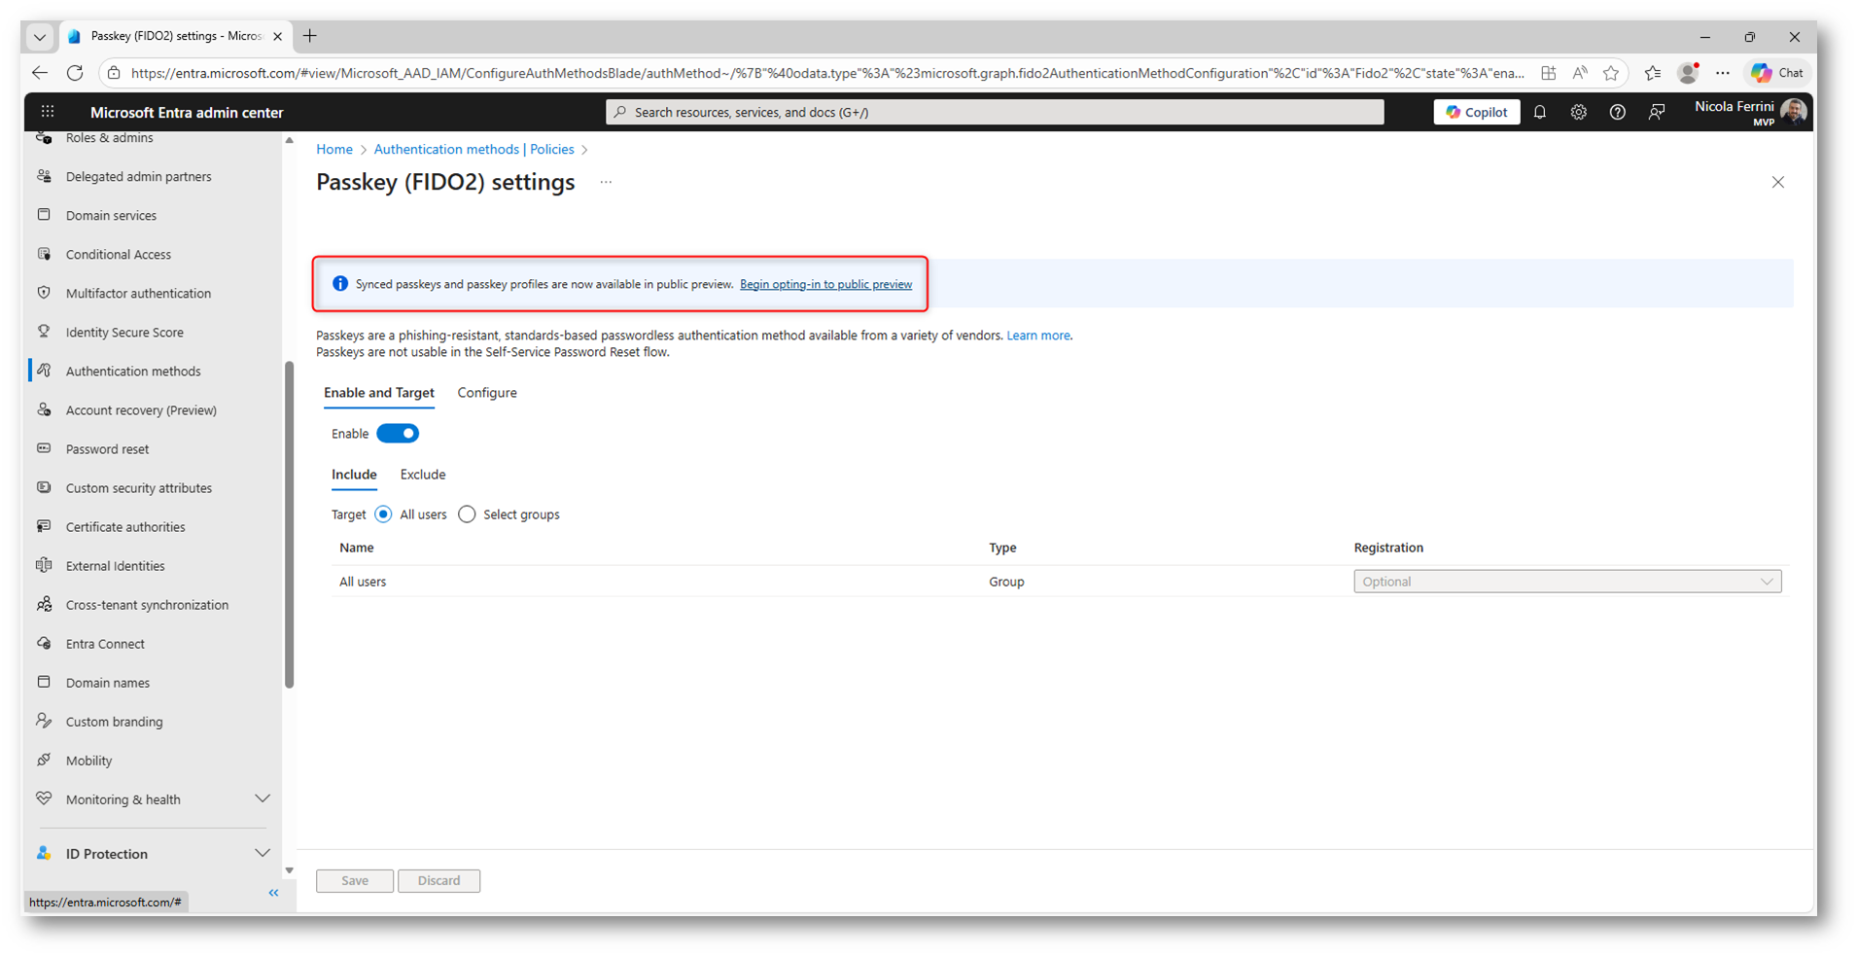The height and width of the screenshot is (957, 1858).
Task: Click the Mobility icon in sidebar
Action: 44,760
